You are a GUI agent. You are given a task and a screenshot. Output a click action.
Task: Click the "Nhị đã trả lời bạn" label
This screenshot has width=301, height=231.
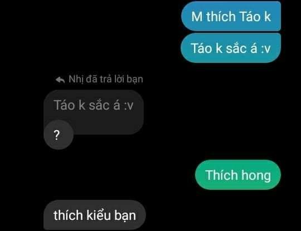pos(106,79)
